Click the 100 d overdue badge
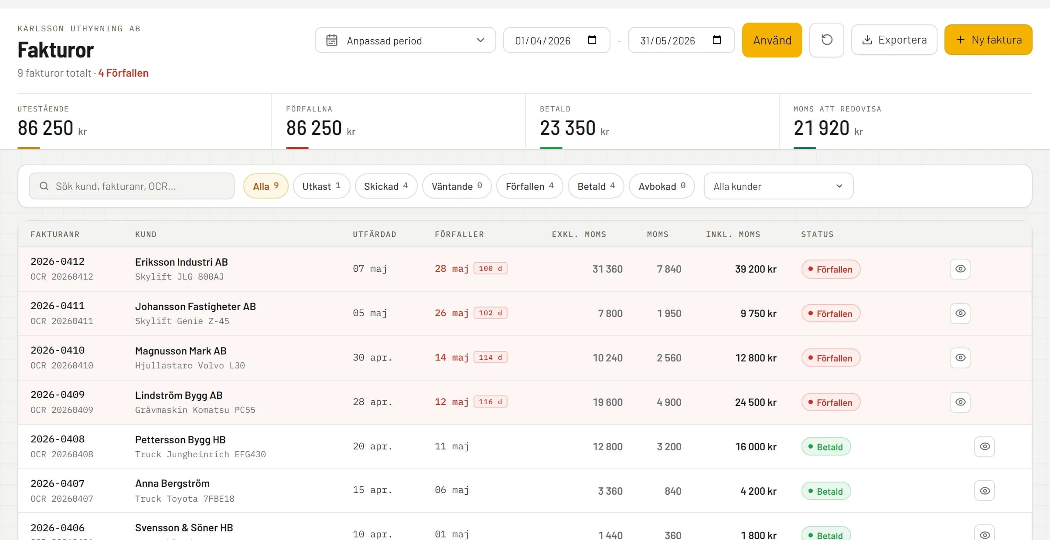 pos(491,269)
